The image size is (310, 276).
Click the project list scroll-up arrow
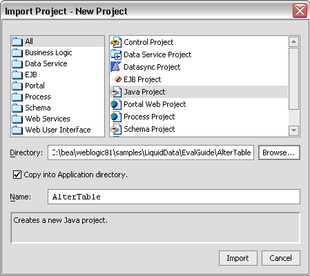click(293, 41)
